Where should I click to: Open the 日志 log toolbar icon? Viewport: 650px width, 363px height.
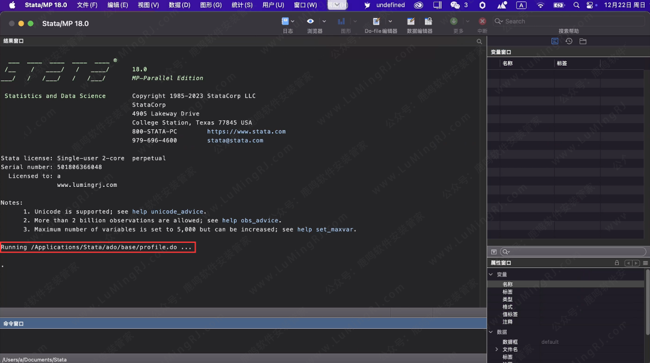(x=285, y=21)
